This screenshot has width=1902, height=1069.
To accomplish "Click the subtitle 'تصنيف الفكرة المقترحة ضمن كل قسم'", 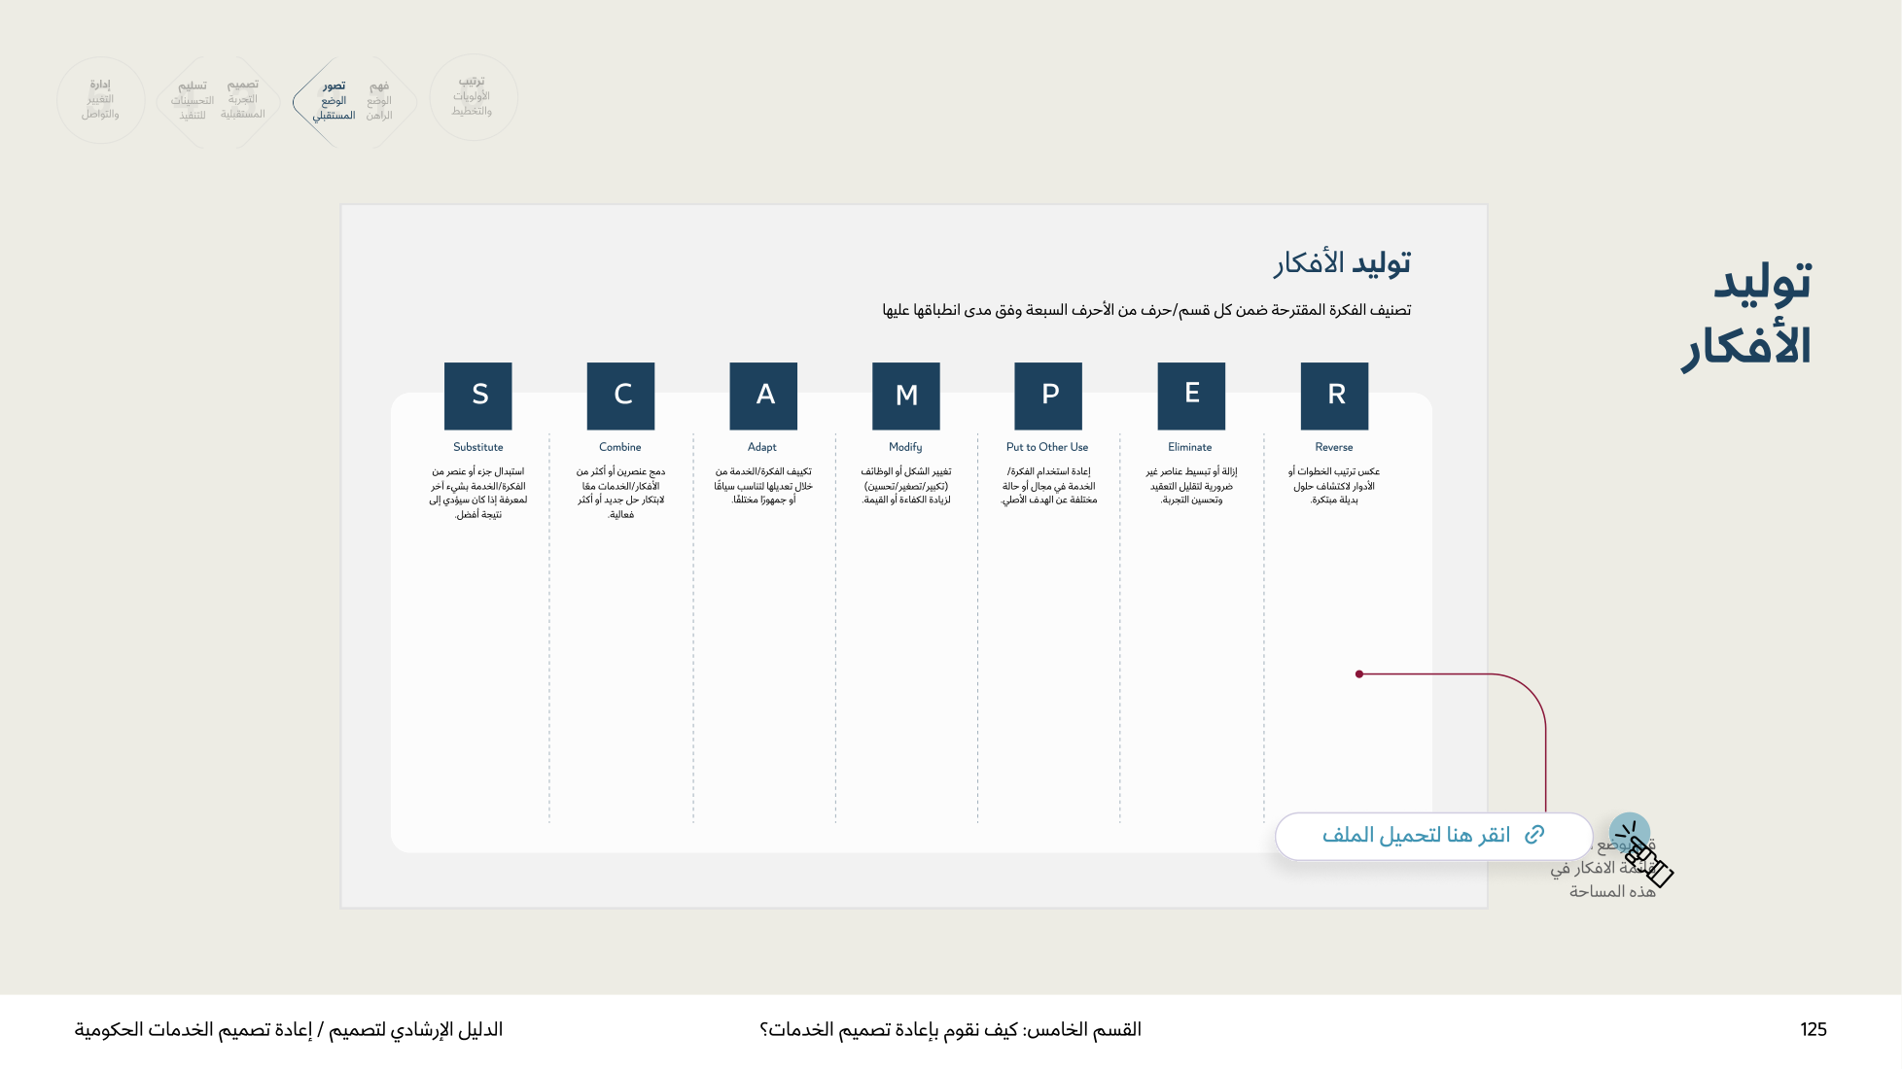I will coord(1146,310).
